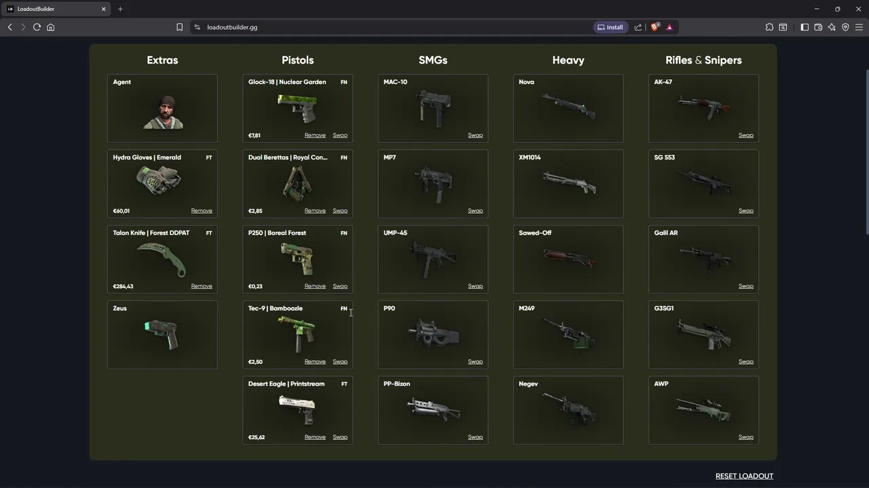Screen dimensions: 869x488
Task: Remove the Tec-9 Bamboozle skin
Action: coord(315,361)
